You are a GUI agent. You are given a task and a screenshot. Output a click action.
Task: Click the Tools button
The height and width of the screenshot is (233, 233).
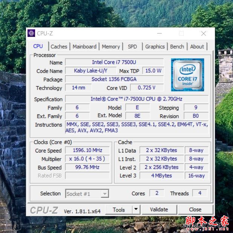pos(119,210)
